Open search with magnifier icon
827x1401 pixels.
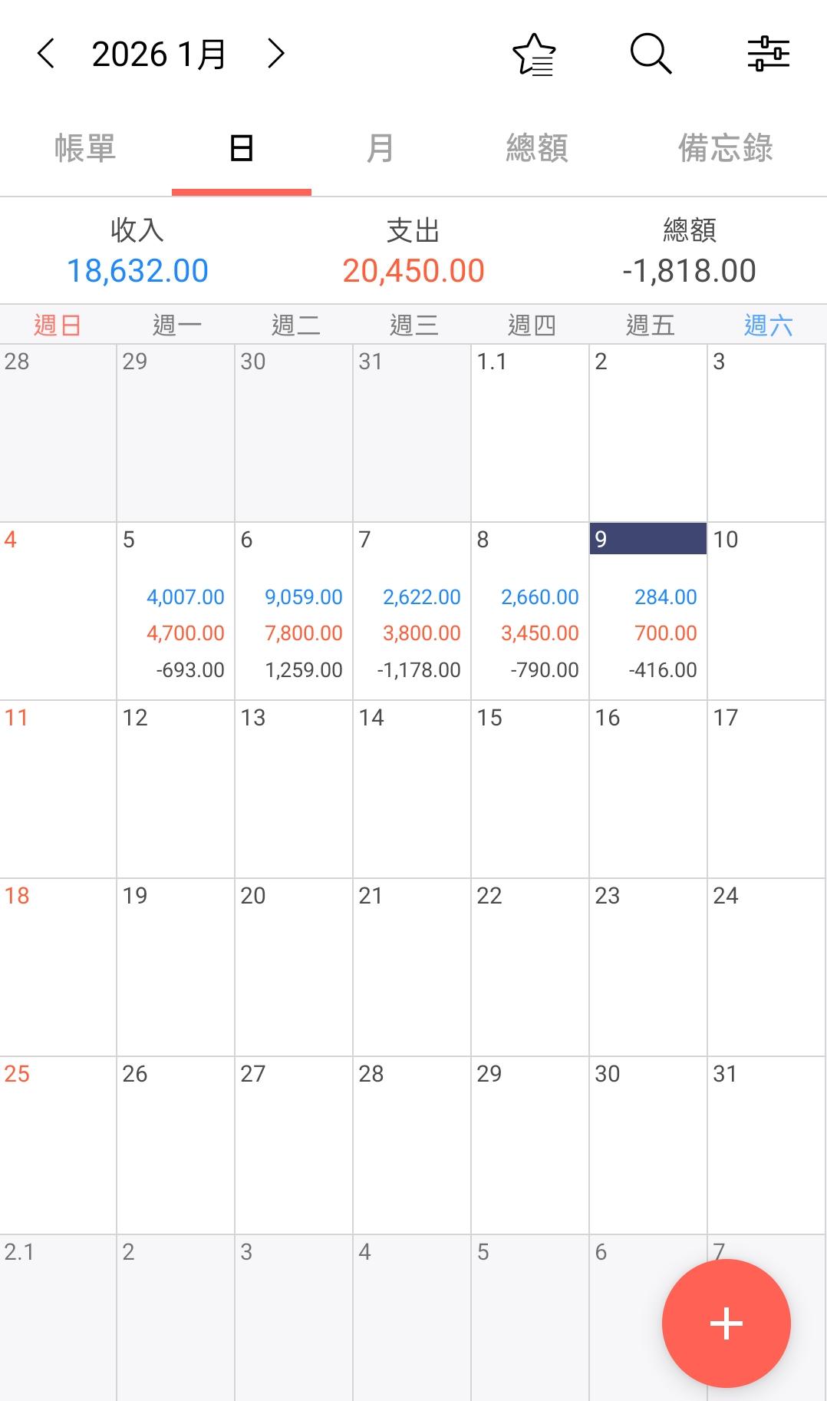pyautogui.click(x=651, y=54)
